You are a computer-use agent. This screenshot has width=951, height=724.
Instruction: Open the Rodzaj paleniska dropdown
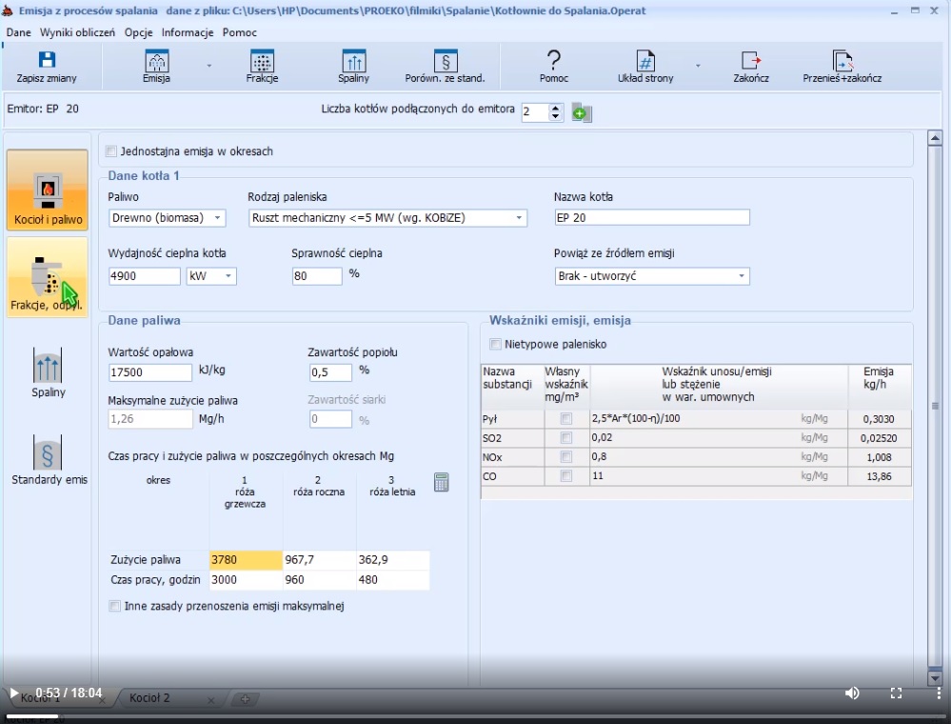click(x=387, y=218)
